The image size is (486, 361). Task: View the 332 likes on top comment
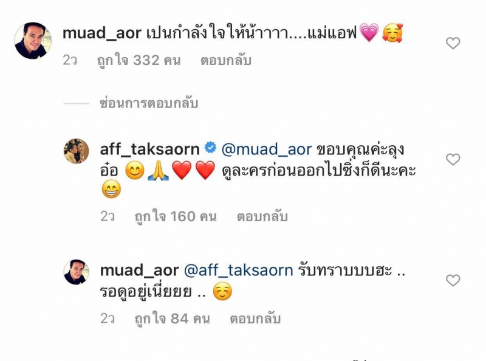[139, 60]
